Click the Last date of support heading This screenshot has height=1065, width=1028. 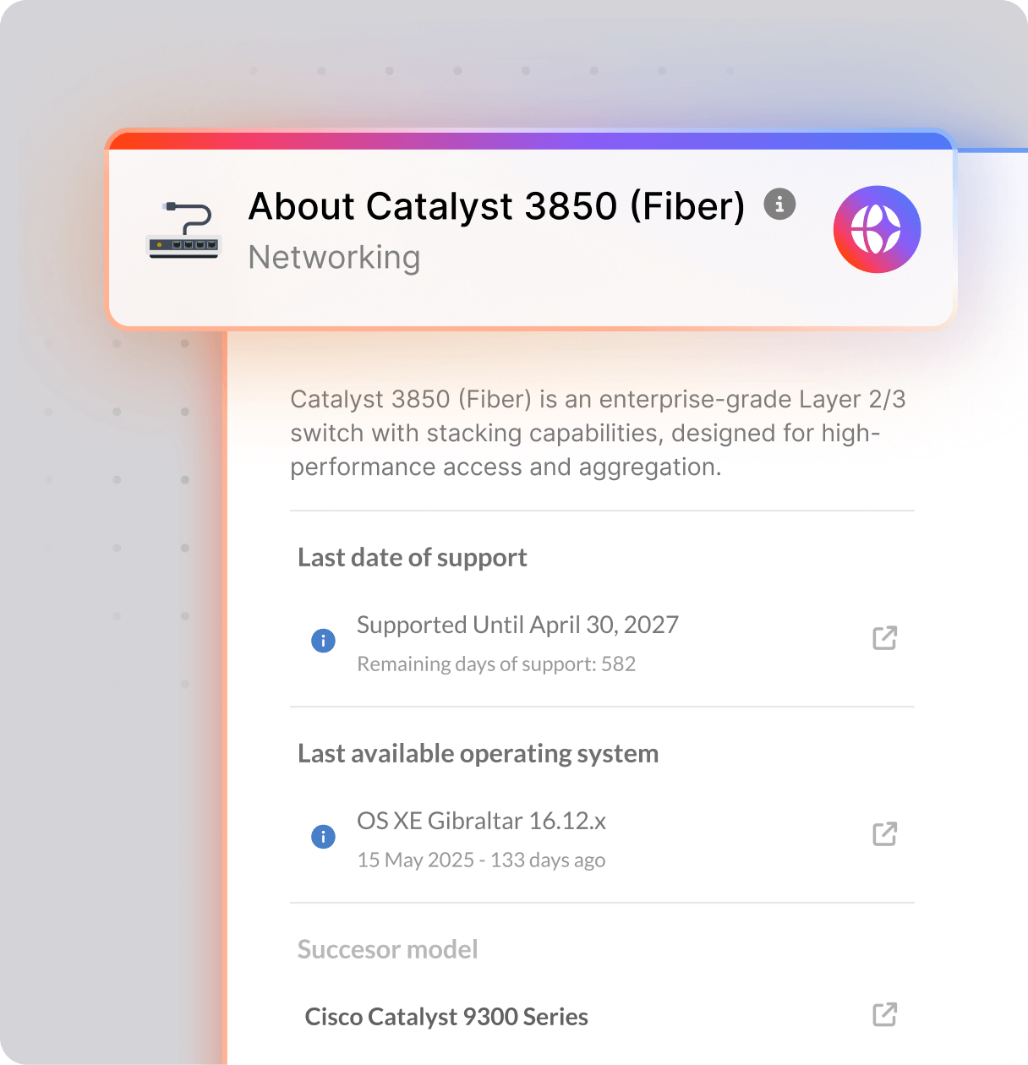(x=413, y=558)
